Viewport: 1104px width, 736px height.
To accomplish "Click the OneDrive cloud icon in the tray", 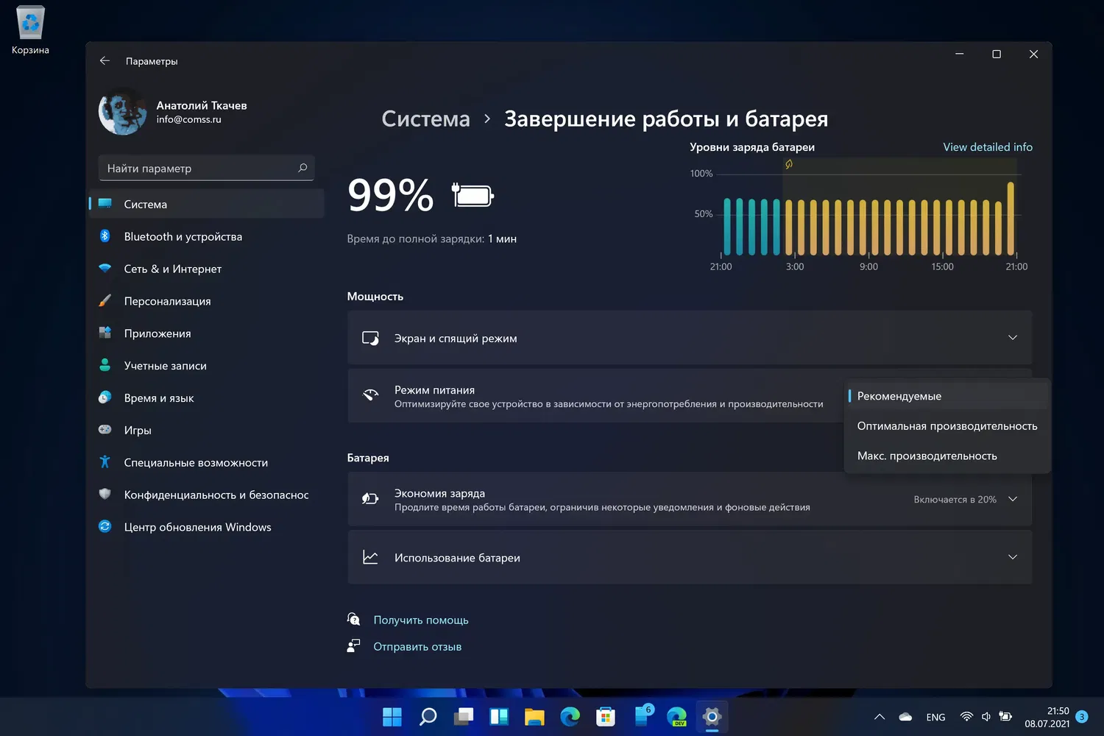I will (906, 717).
